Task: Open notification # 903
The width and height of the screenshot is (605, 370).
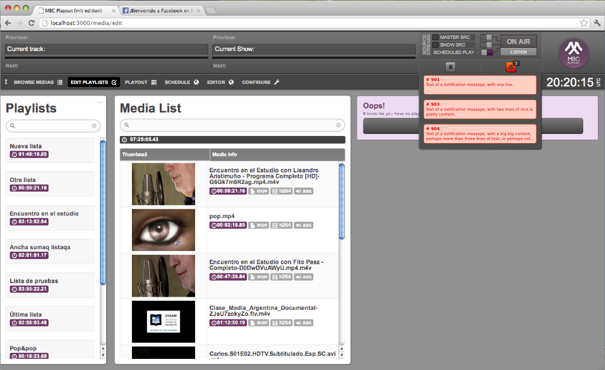Action: pyautogui.click(x=480, y=109)
